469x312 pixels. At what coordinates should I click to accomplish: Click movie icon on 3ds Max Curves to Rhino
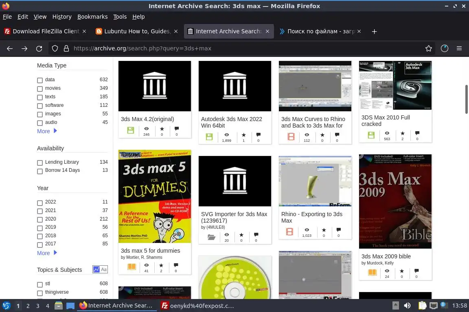coord(291,137)
